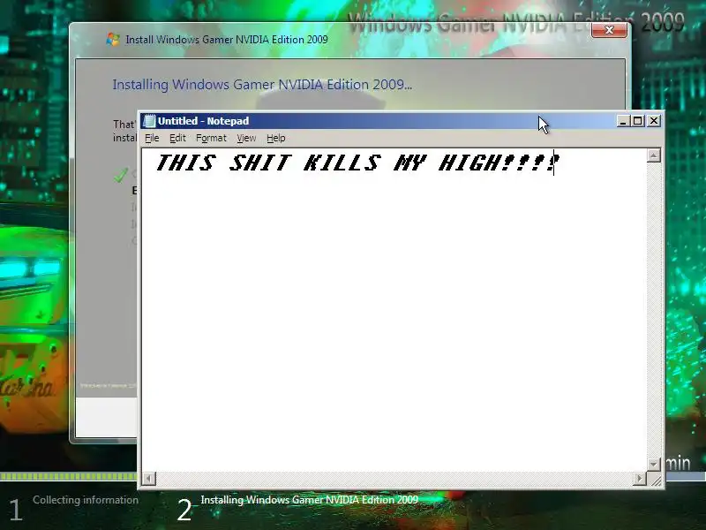Close the Untitled - Notepad window
The width and height of the screenshot is (706, 530).
654,121
